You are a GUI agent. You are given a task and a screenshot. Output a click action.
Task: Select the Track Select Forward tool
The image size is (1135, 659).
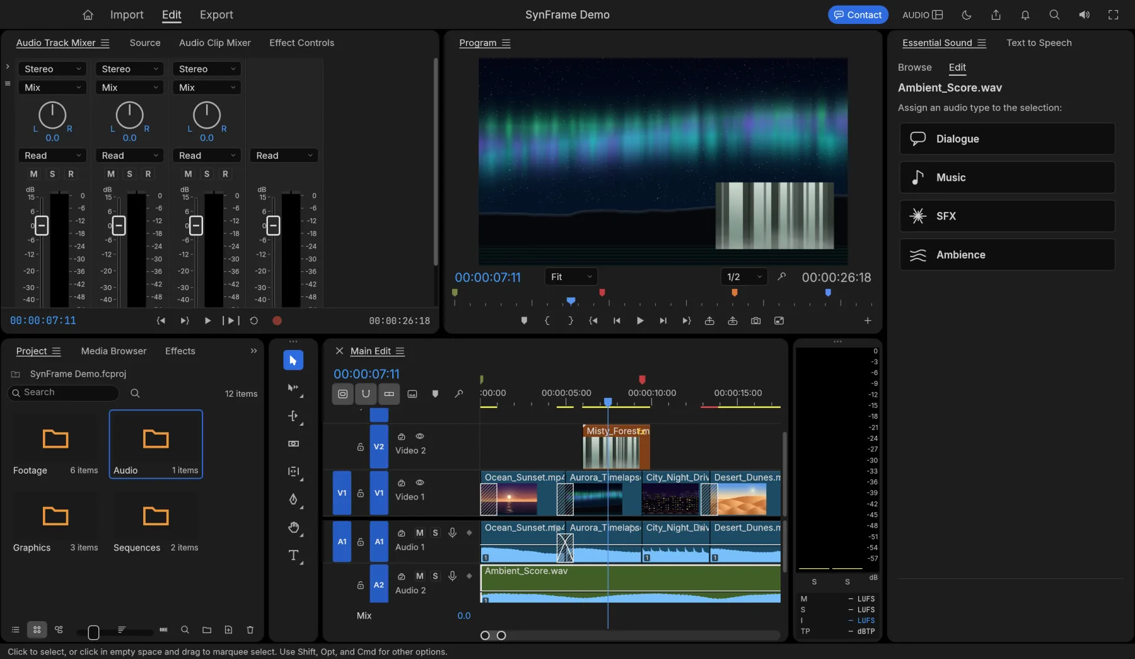pyautogui.click(x=293, y=388)
